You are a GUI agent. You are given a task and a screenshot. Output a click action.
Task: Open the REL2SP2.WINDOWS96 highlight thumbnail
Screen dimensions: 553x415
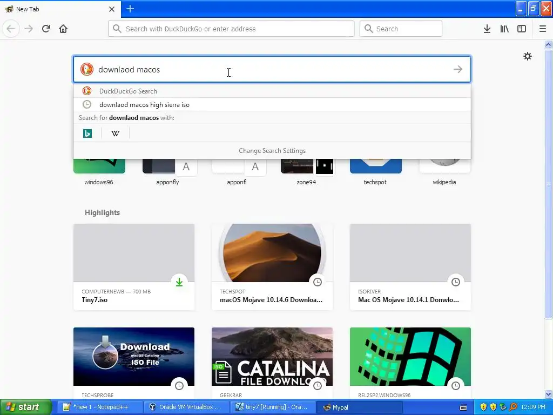click(x=410, y=357)
